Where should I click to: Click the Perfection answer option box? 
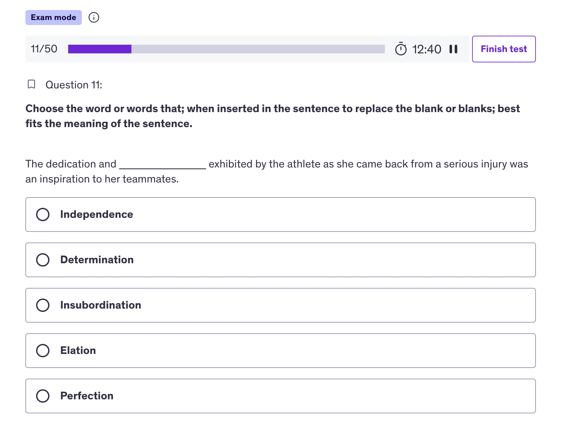(x=281, y=396)
